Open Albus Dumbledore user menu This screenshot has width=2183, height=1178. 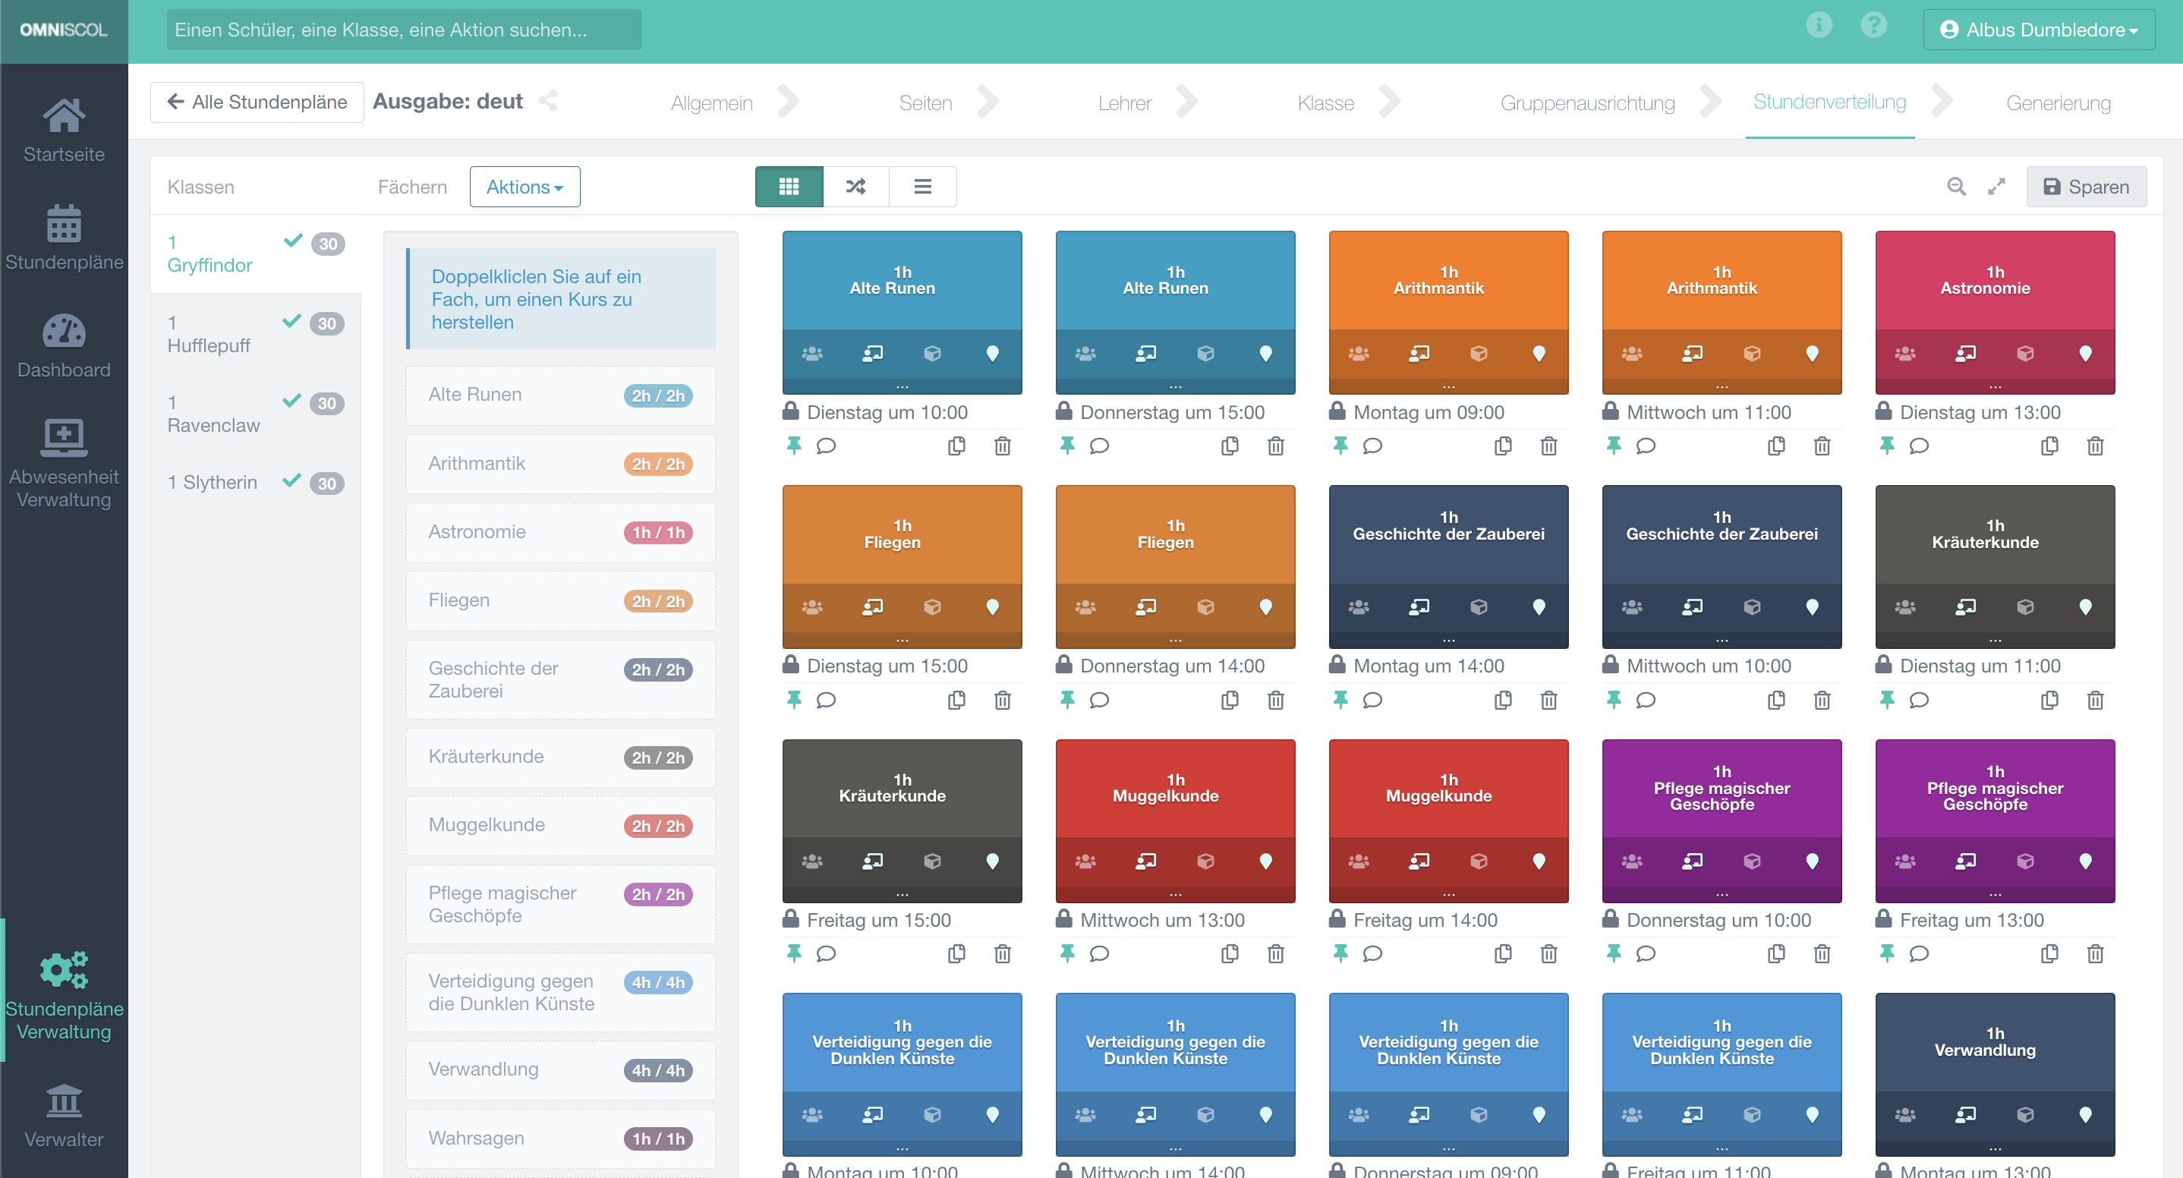coord(2038,30)
